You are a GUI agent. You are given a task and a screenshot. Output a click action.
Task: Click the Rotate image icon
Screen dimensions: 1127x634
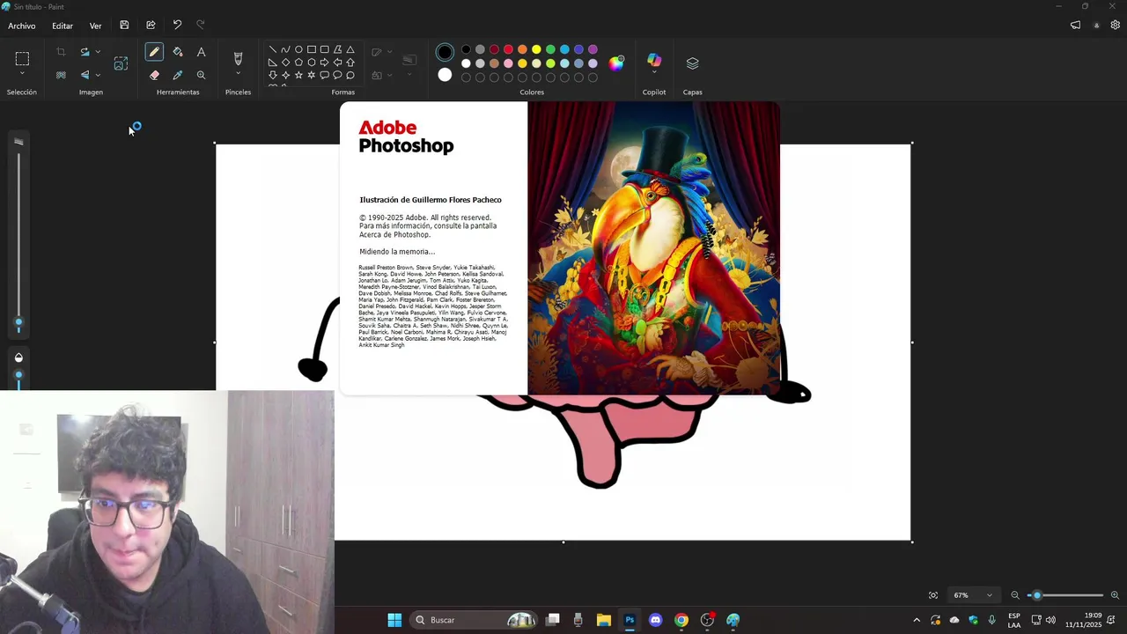pyautogui.click(x=85, y=53)
